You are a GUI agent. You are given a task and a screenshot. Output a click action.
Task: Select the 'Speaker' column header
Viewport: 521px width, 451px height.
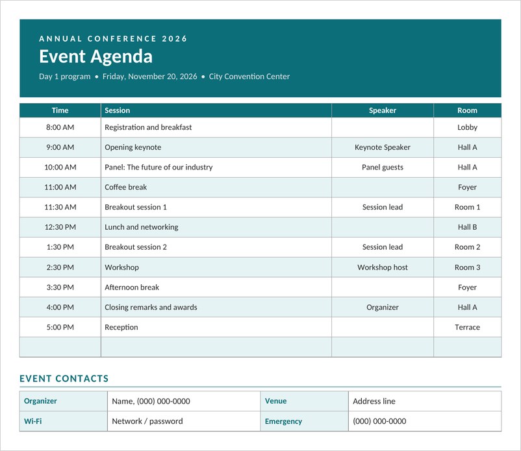[x=383, y=110]
